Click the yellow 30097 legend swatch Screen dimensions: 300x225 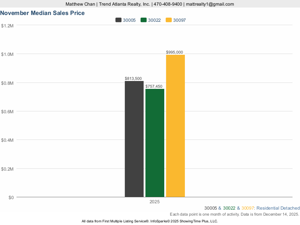169,20
